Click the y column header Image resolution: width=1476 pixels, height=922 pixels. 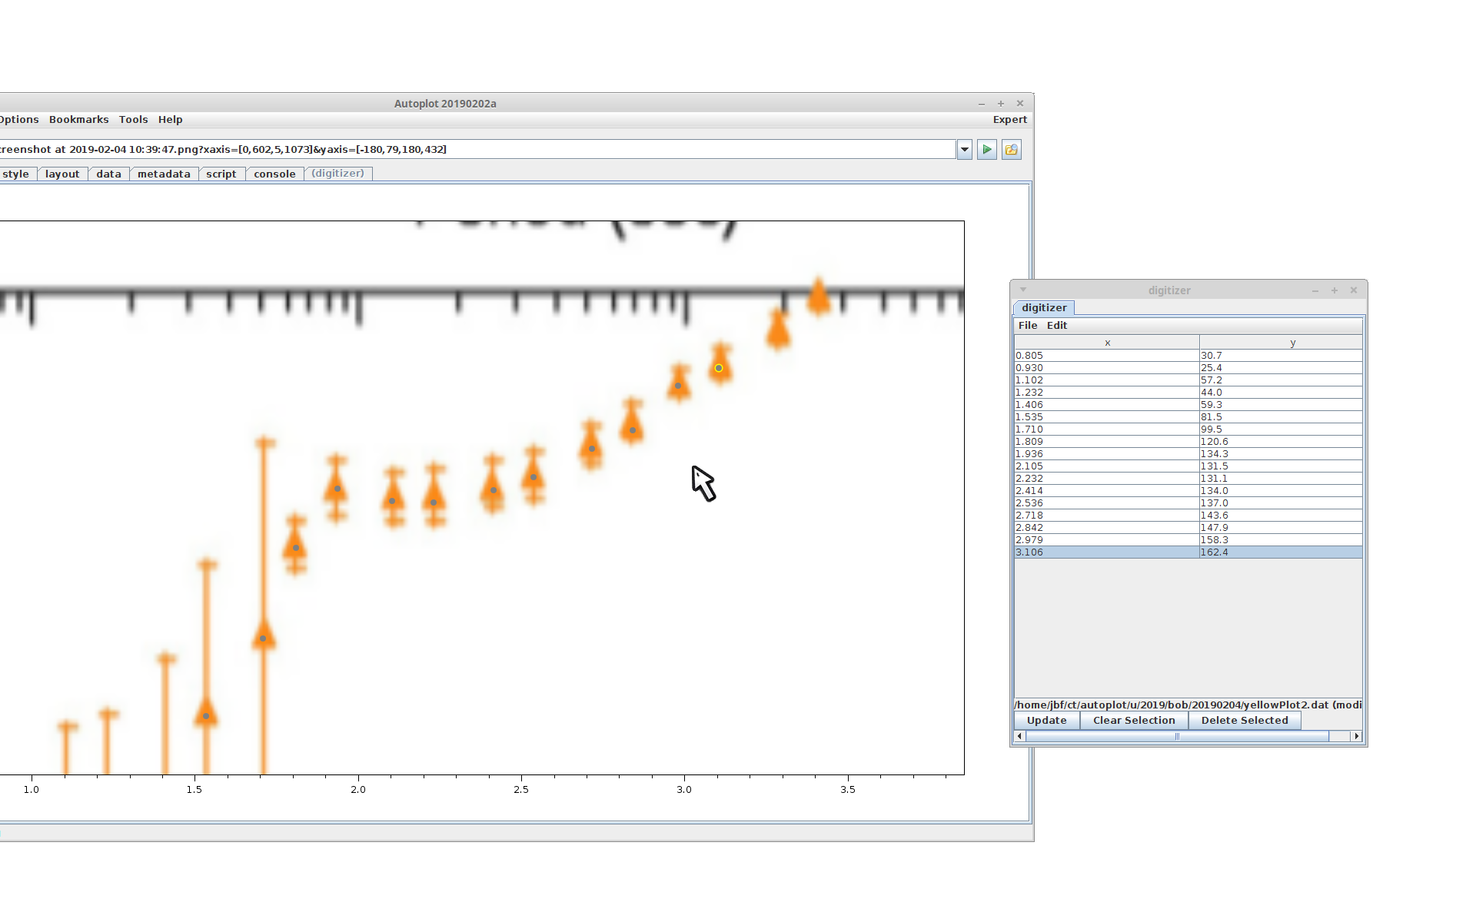click(x=1282, y=343)
